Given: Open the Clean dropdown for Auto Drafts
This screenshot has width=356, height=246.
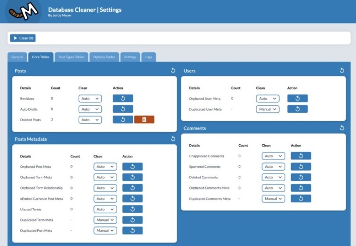Looking at the screenshot, I should point(90,109).
